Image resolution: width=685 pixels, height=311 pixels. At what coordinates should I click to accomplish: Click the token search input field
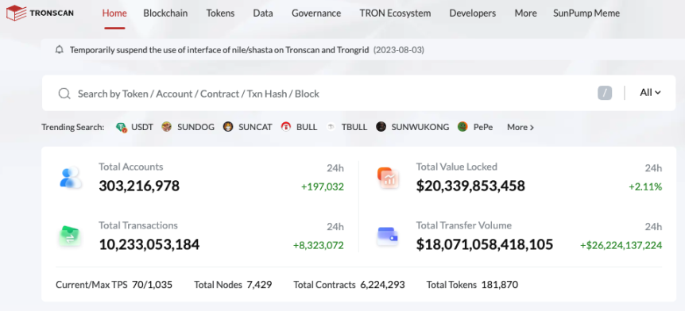point(332,94)
